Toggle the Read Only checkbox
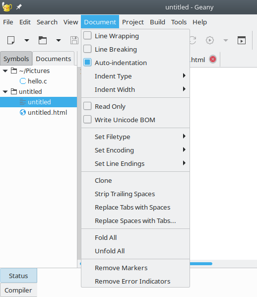The width and height of the screenshot is (257, 297). pyautogui.click(x=87, y=106)
